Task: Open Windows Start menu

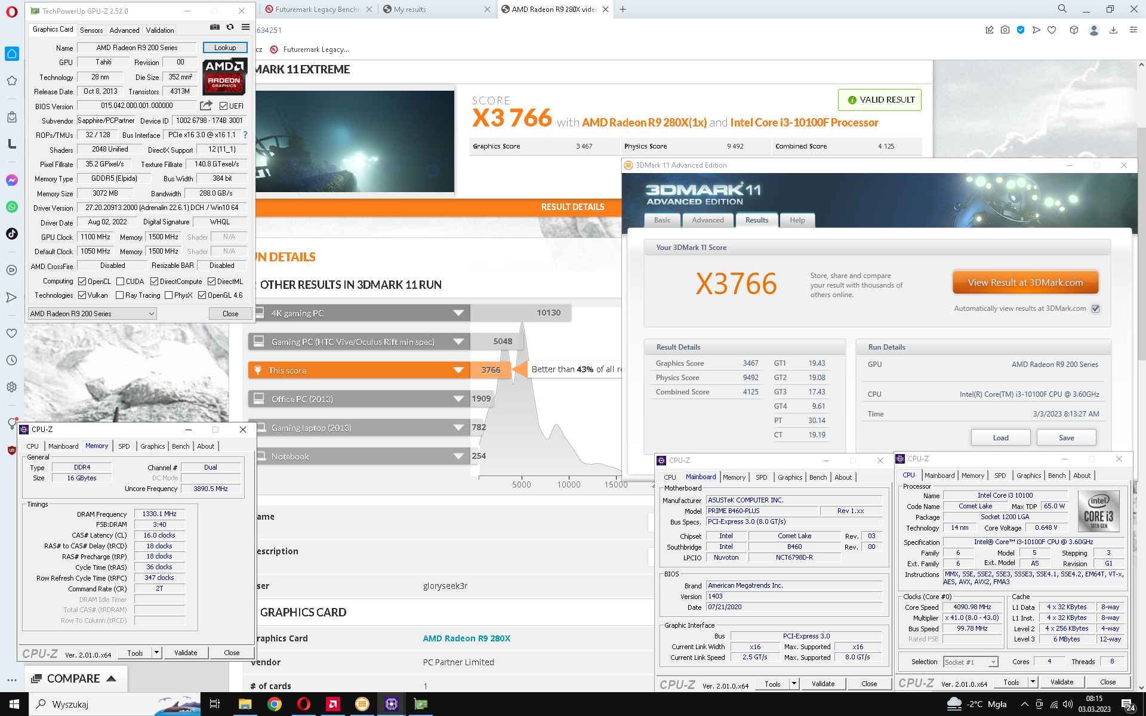Action: click(x=14, y=704)
